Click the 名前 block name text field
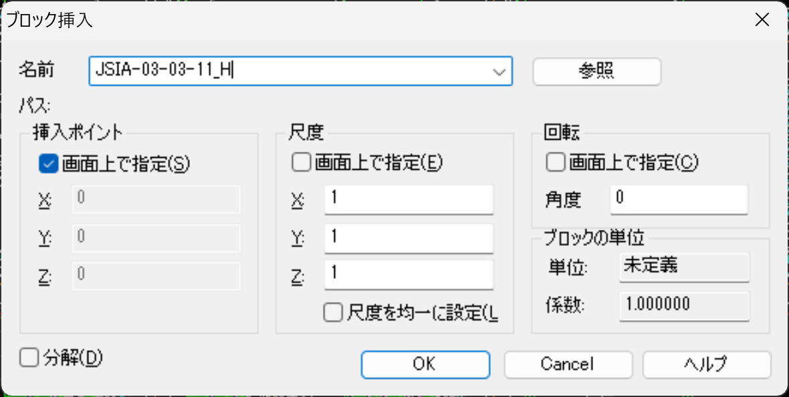The height and width of the screenshot is (397, 789). 288,71
